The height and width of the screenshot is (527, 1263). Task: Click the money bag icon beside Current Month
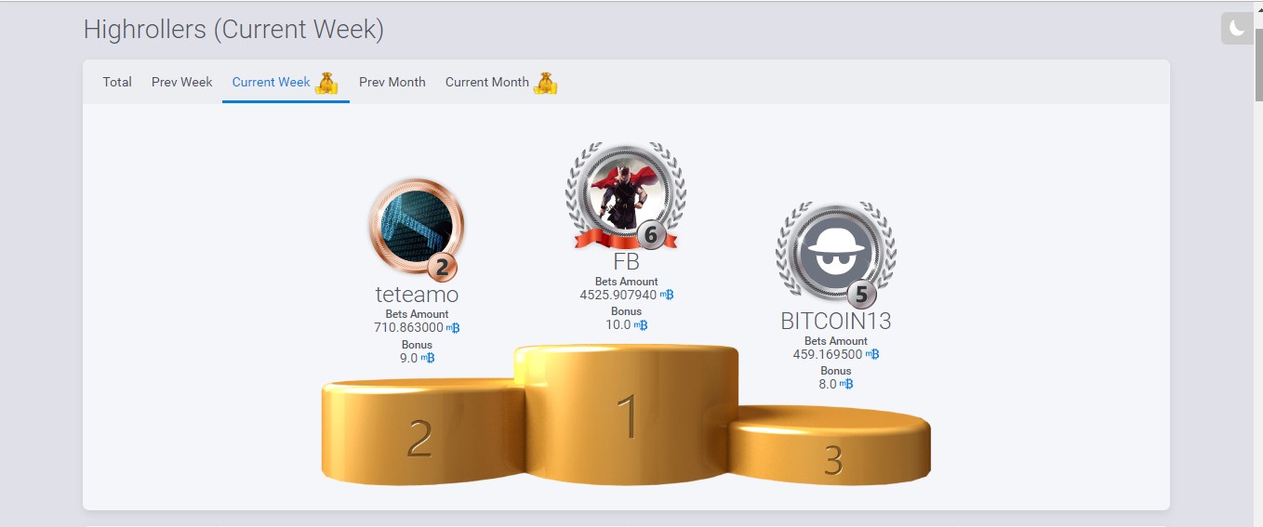(x=545, y=83)
